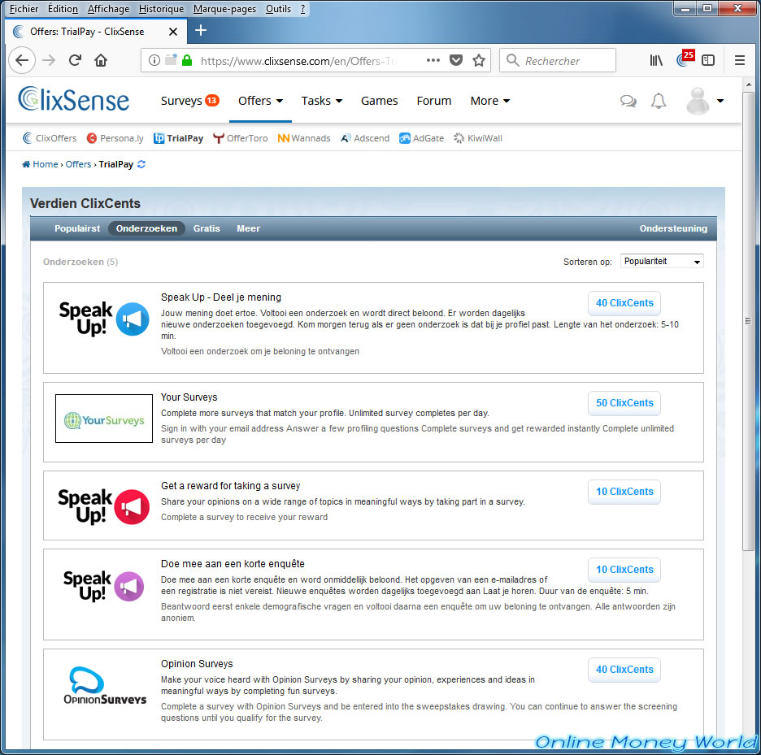Click 50 ClixCents button for Your Surveys

point(624,403)
